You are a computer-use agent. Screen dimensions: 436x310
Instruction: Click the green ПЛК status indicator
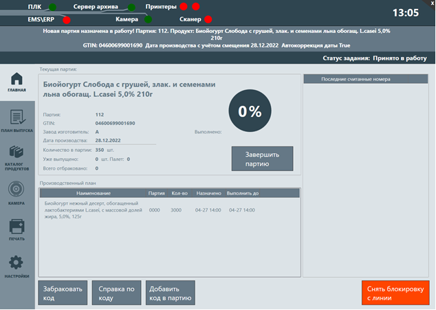tap(52, 7)
